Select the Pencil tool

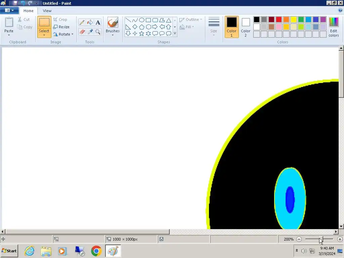(x=82, y=23)
